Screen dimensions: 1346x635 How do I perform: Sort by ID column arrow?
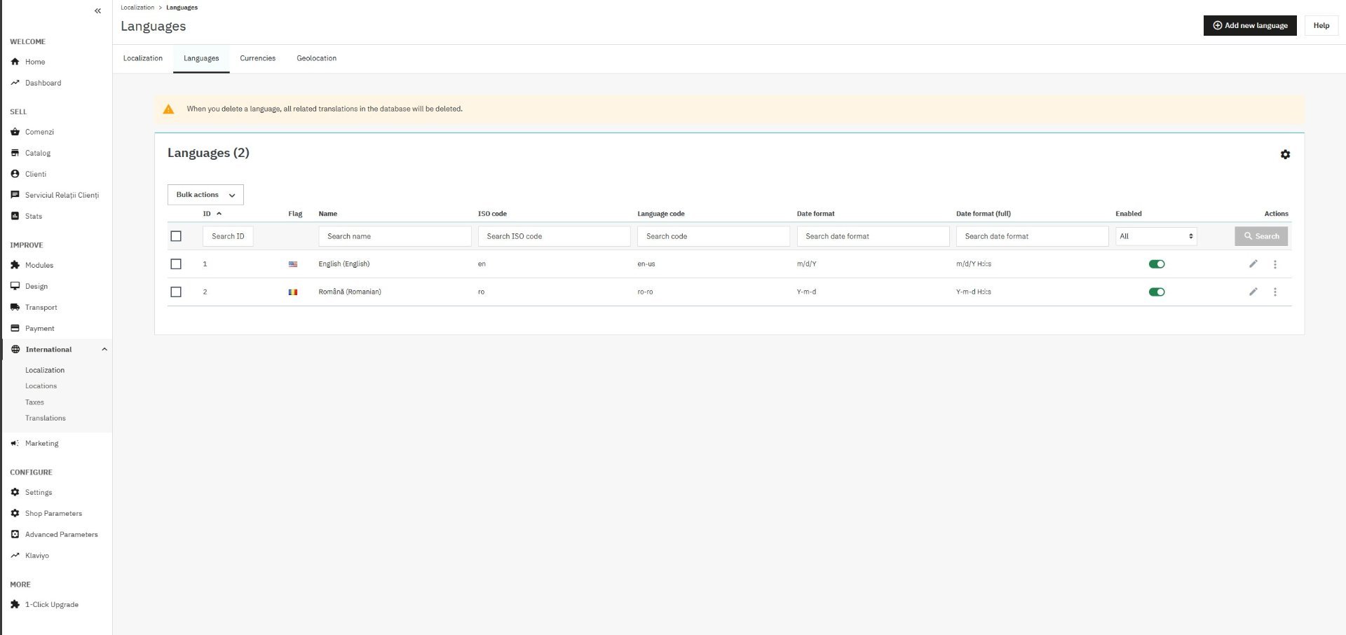[219, 214]
